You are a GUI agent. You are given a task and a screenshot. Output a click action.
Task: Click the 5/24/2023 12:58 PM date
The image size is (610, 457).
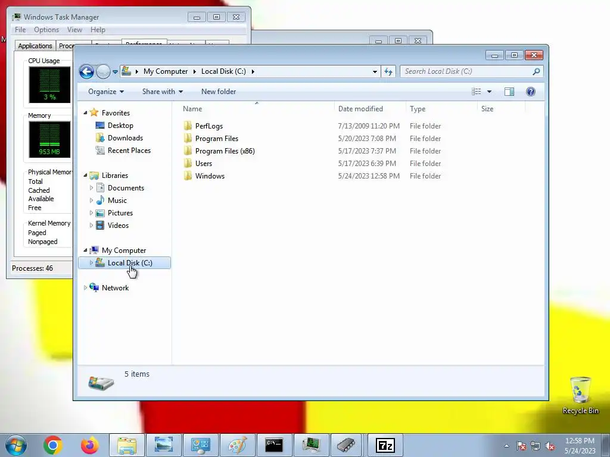click(x=369, y=176)
